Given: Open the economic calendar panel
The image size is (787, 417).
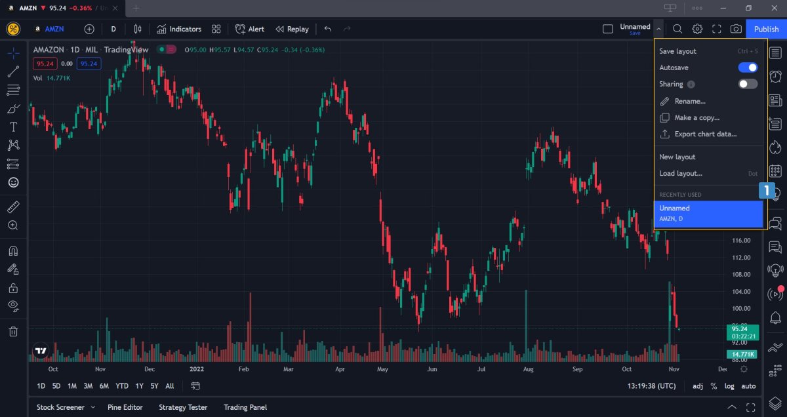Looking at the screenshot, I should [x=775, y=170].
